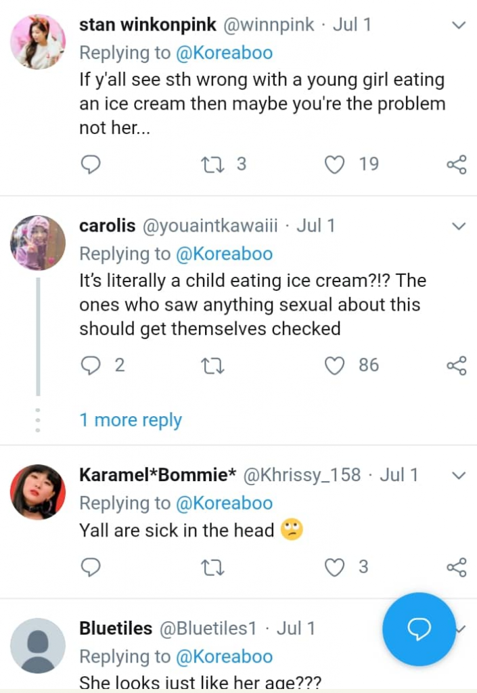View Bluetiles default profile avatar
This screenshot has width=477, height=693.
38,645
